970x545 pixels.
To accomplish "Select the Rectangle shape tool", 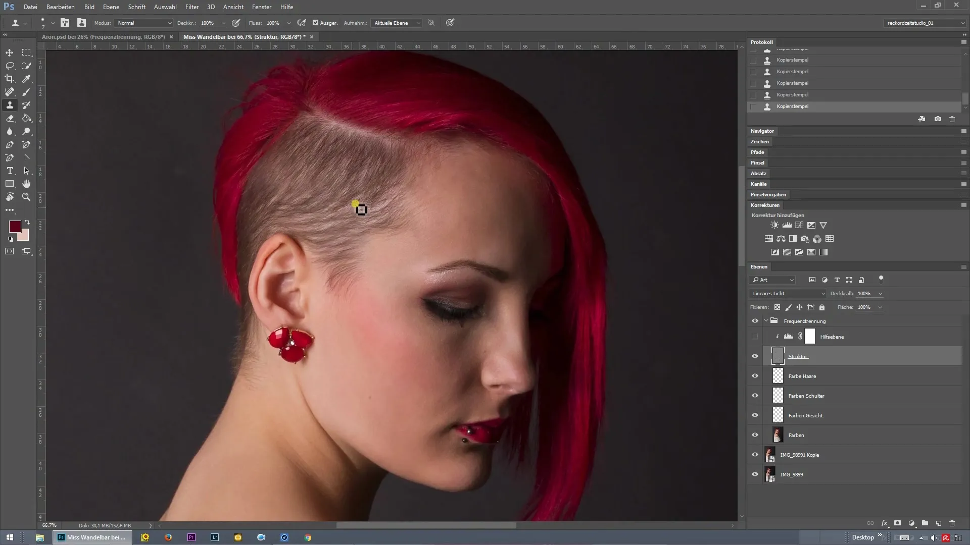I will [x=10, y=184].
